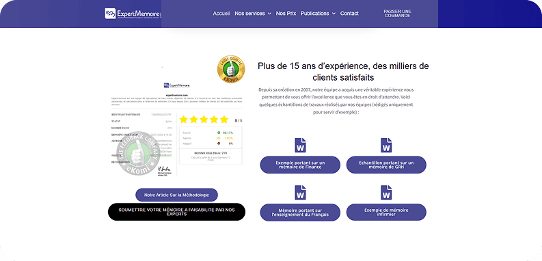Open Notre Article Sur la Méthodologie

tap(176, 195)
